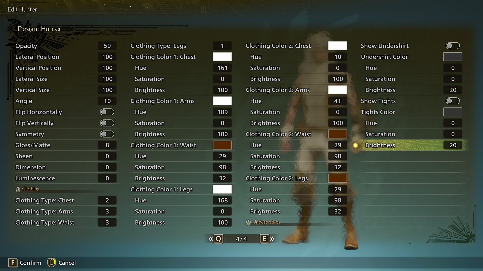Select Clothing Type: Waist value
This screenshot has width=483, height=271.
[x=107, y=222]
